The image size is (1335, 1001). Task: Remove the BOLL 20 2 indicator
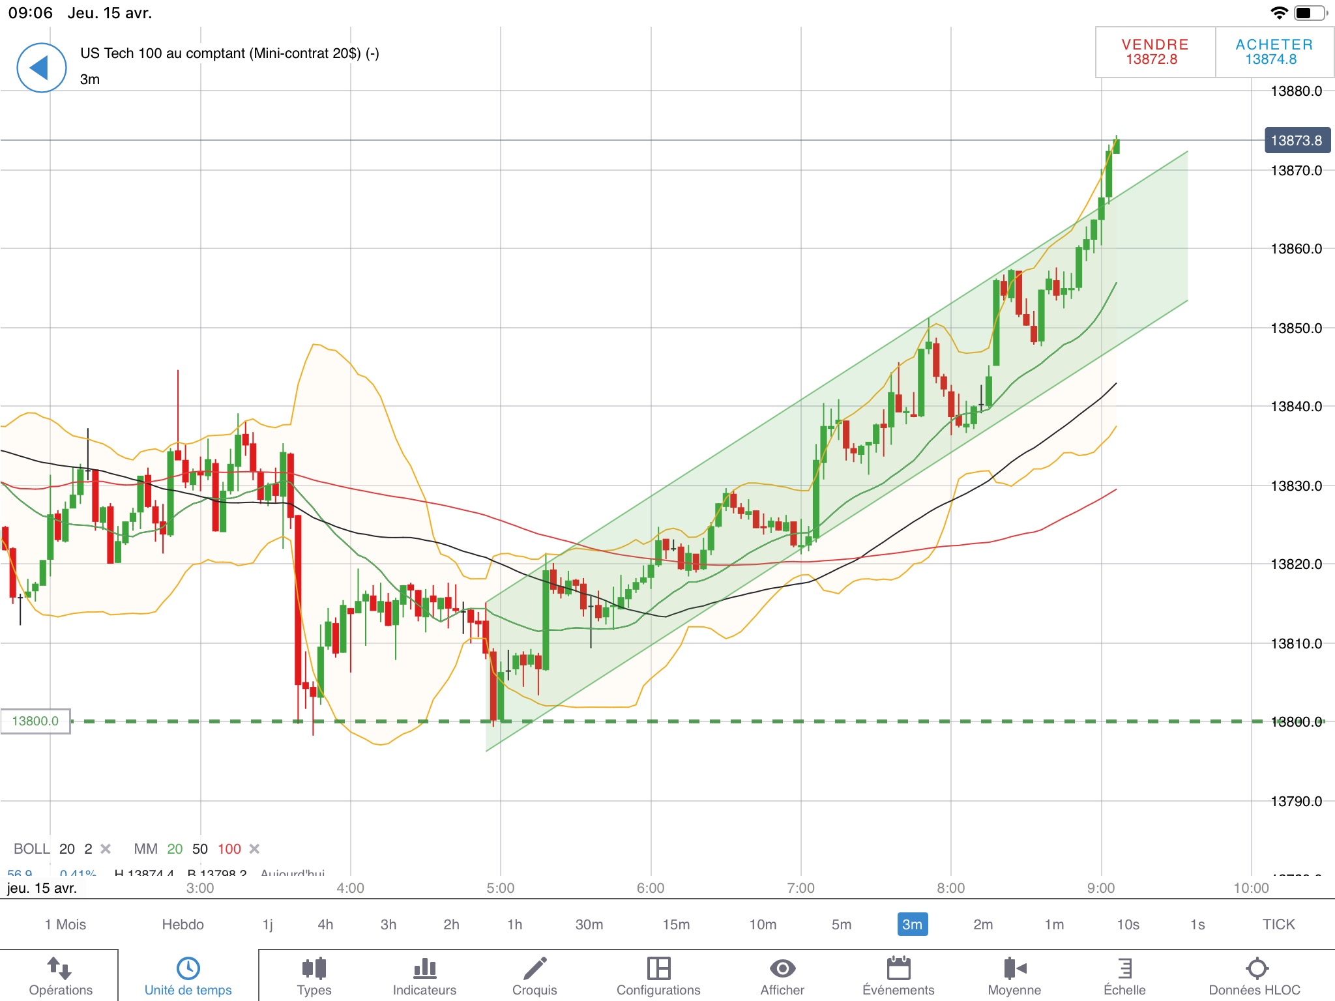[106, 849]
